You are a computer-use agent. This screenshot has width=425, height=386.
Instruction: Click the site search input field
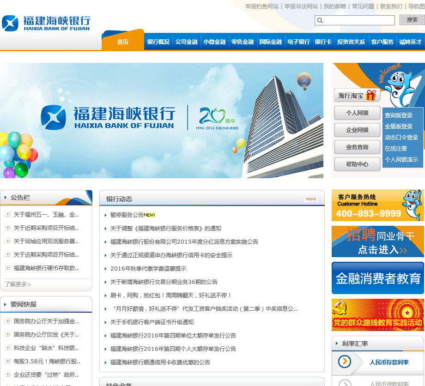[354, 20]
